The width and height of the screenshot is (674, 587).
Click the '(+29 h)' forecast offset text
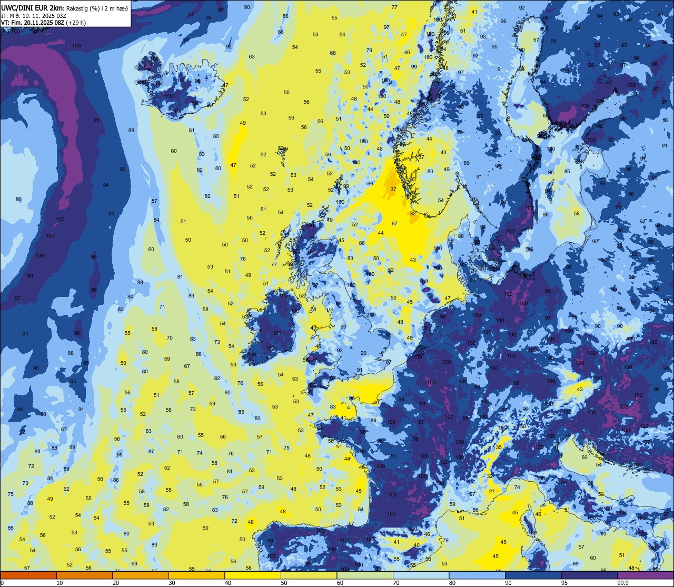pyautogui.click(x=76, y=23)
